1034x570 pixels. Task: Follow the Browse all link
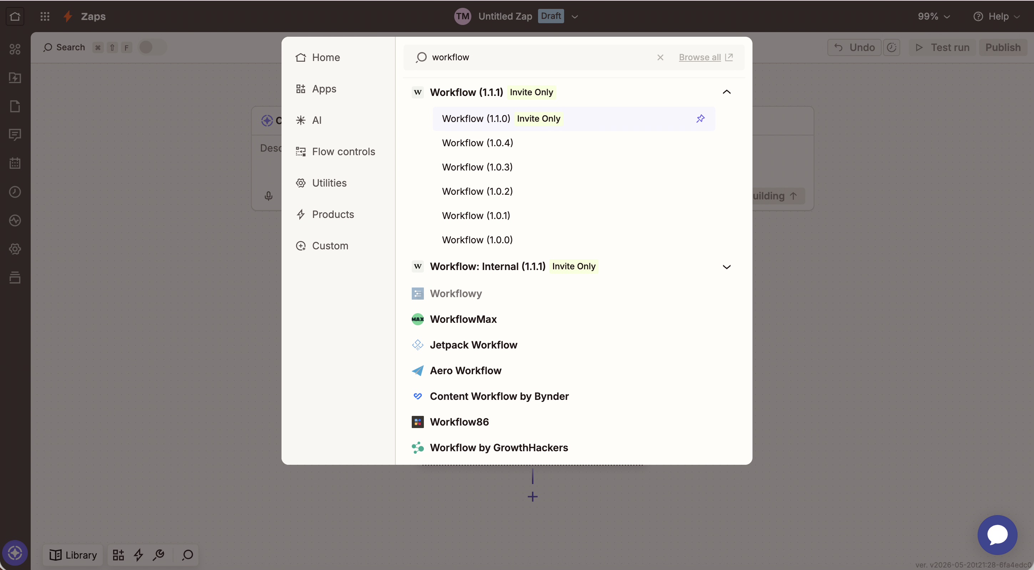point(706,57)
